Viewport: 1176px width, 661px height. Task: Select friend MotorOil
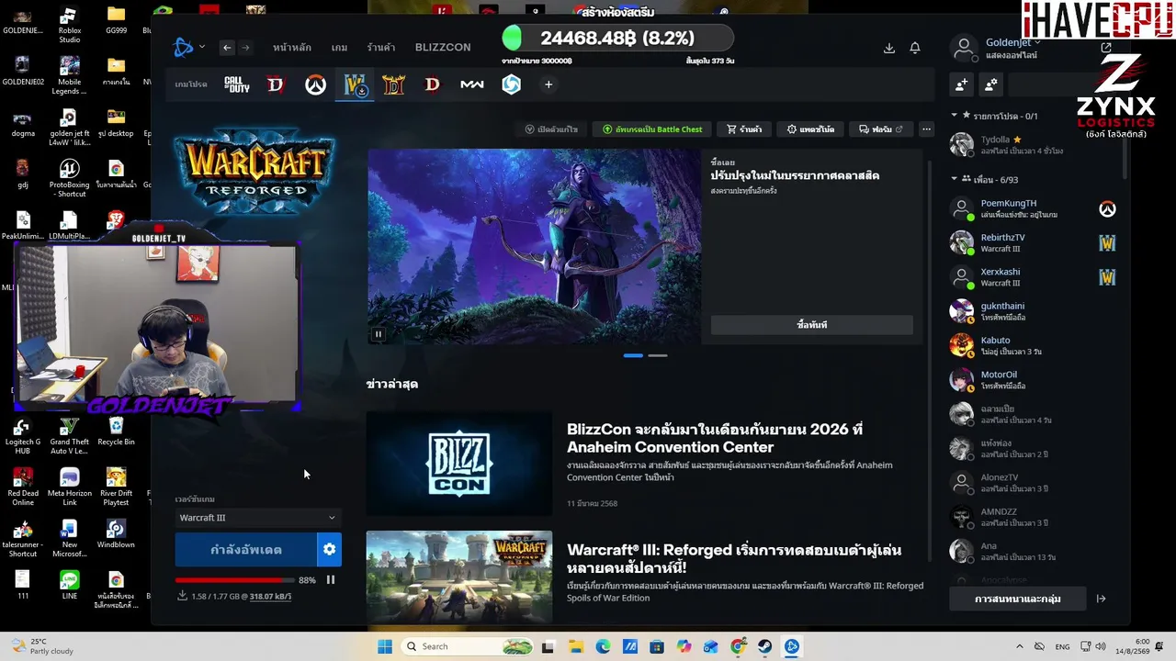(1032, 380)
